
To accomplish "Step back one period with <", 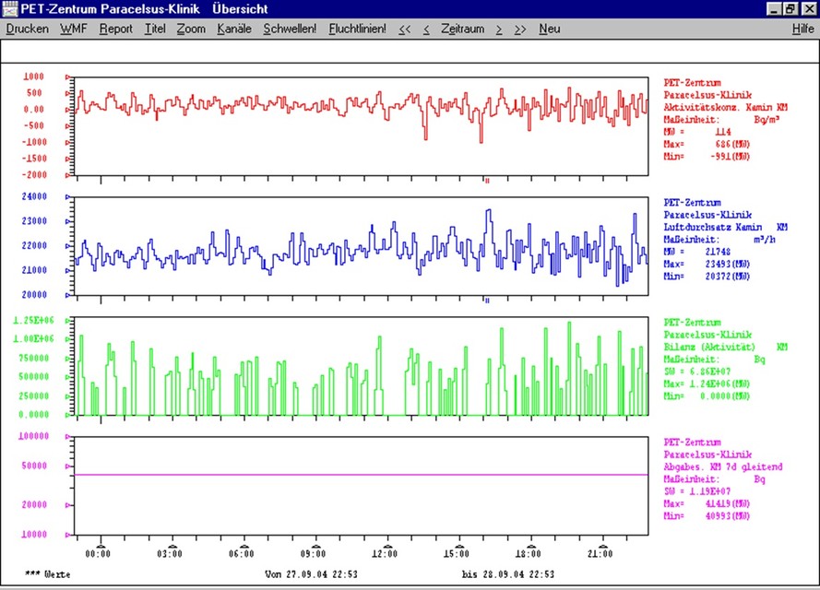I will tap(425, 29).
